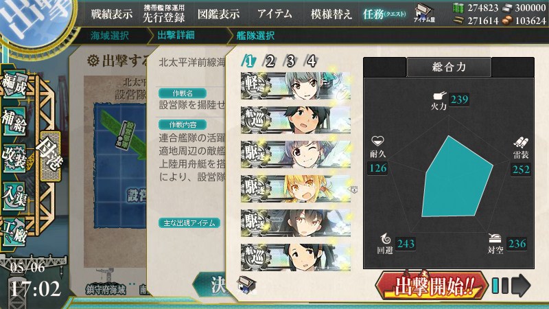Image resolution: width=549 pixels, height=309 pixels.
Task: Click the right arrow next to sortie start
Action: click(x=521, y=286)
